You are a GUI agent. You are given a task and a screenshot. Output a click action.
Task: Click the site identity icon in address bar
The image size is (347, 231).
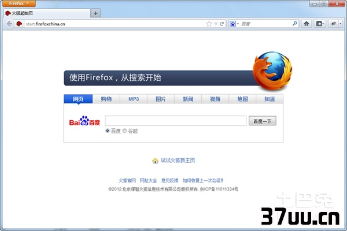tap(19, 24)
